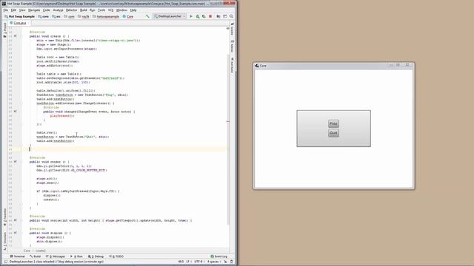
Task: Click the 'src' breadcrumb in navigation bar
Action: click(x=56, y=16)
